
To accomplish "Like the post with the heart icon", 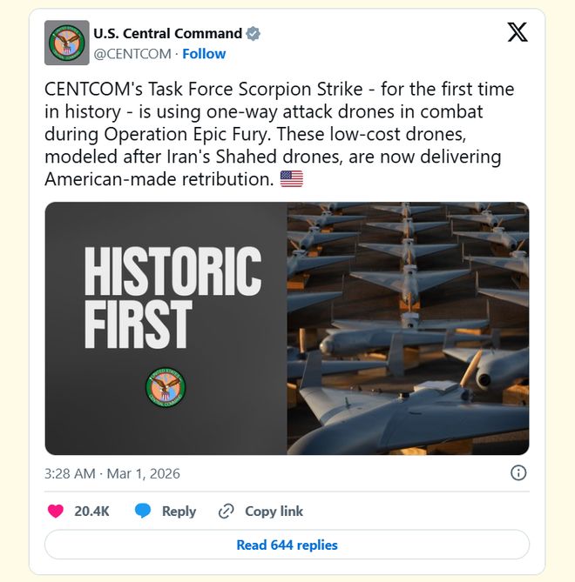I will point(56,512).
